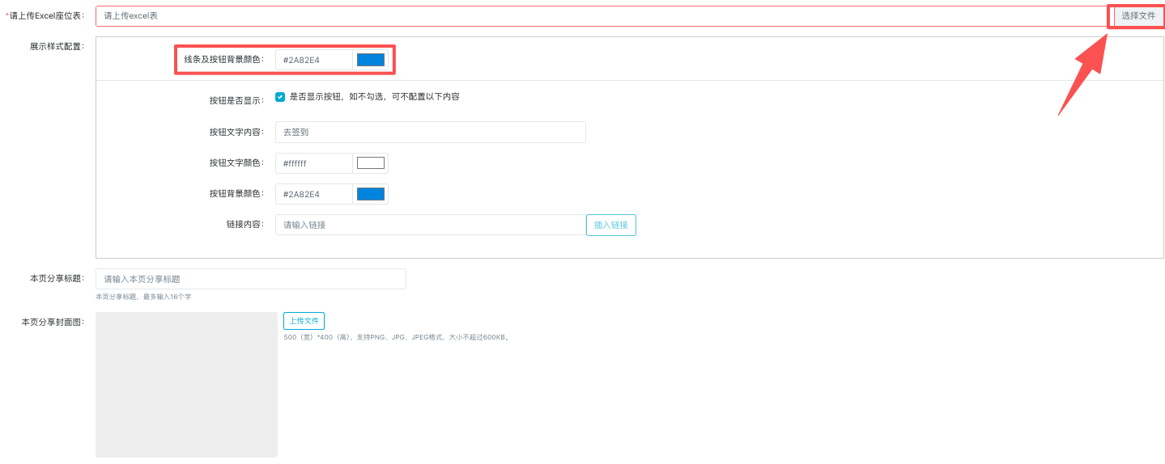The width and height of the screenshot is (1165, 464).
Task: Click the 请上传Excel座位表 required field label
Action: 46,16
